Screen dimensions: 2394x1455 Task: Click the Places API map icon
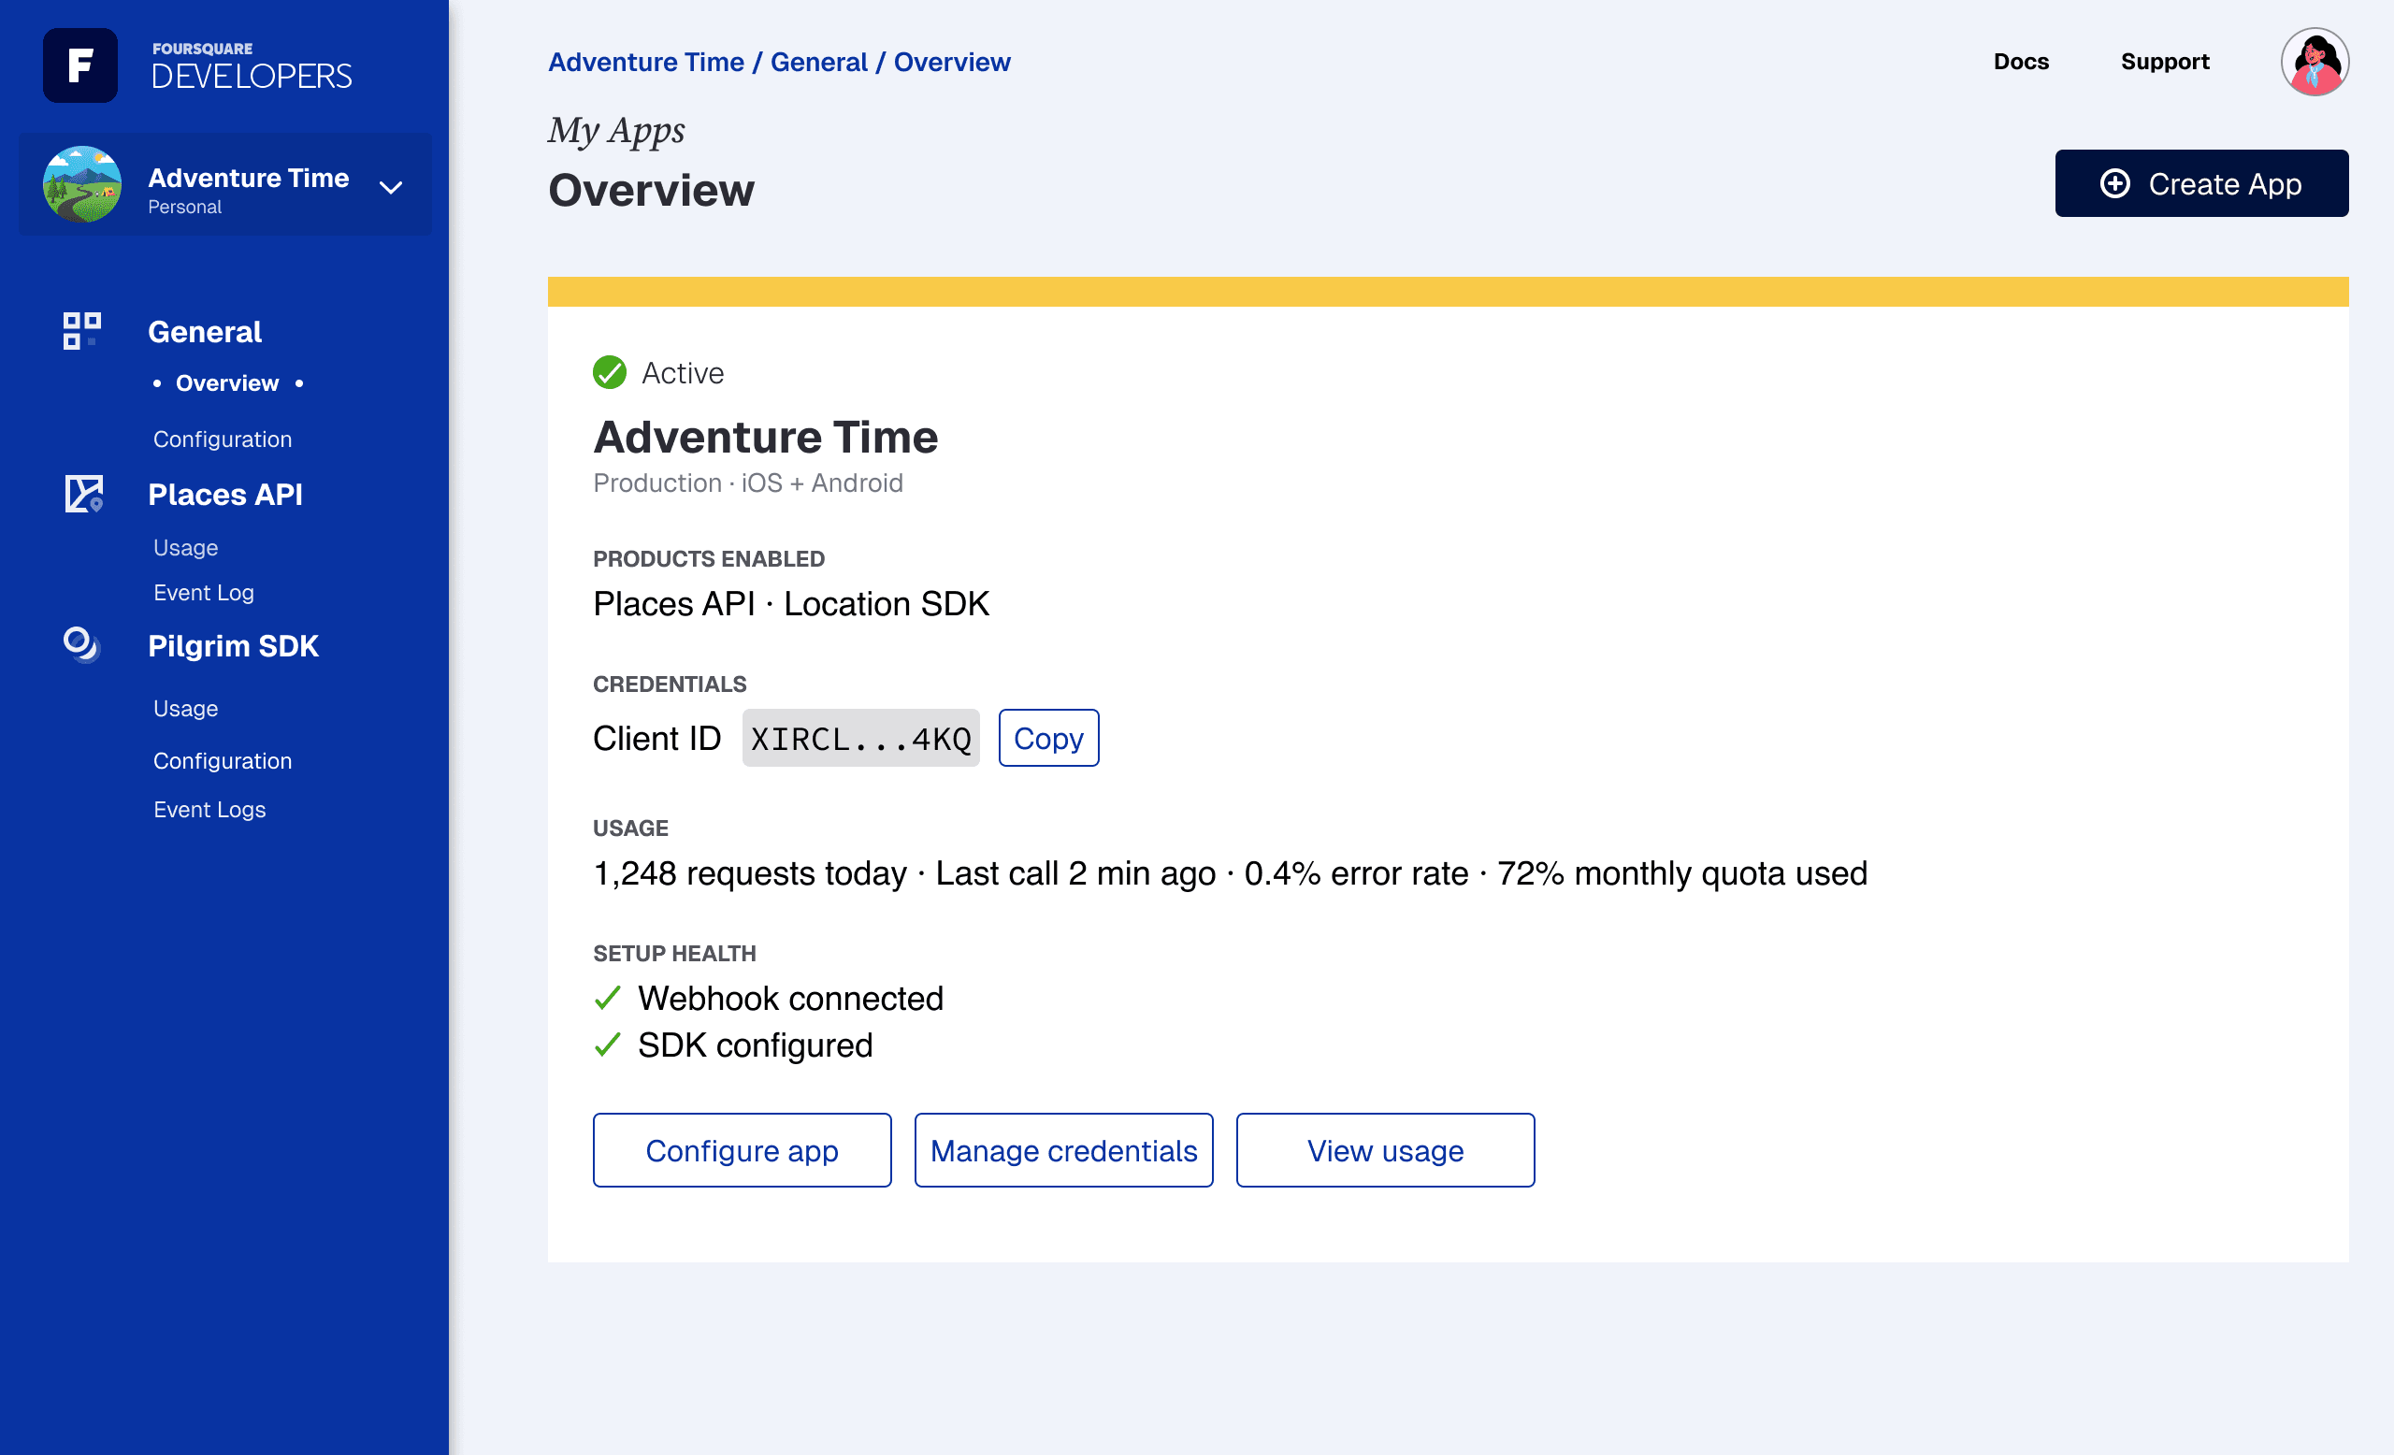[83, 494]
